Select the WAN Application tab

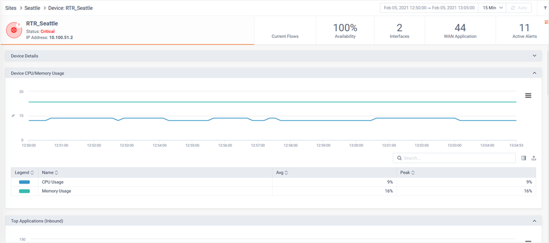click(460, 30)
